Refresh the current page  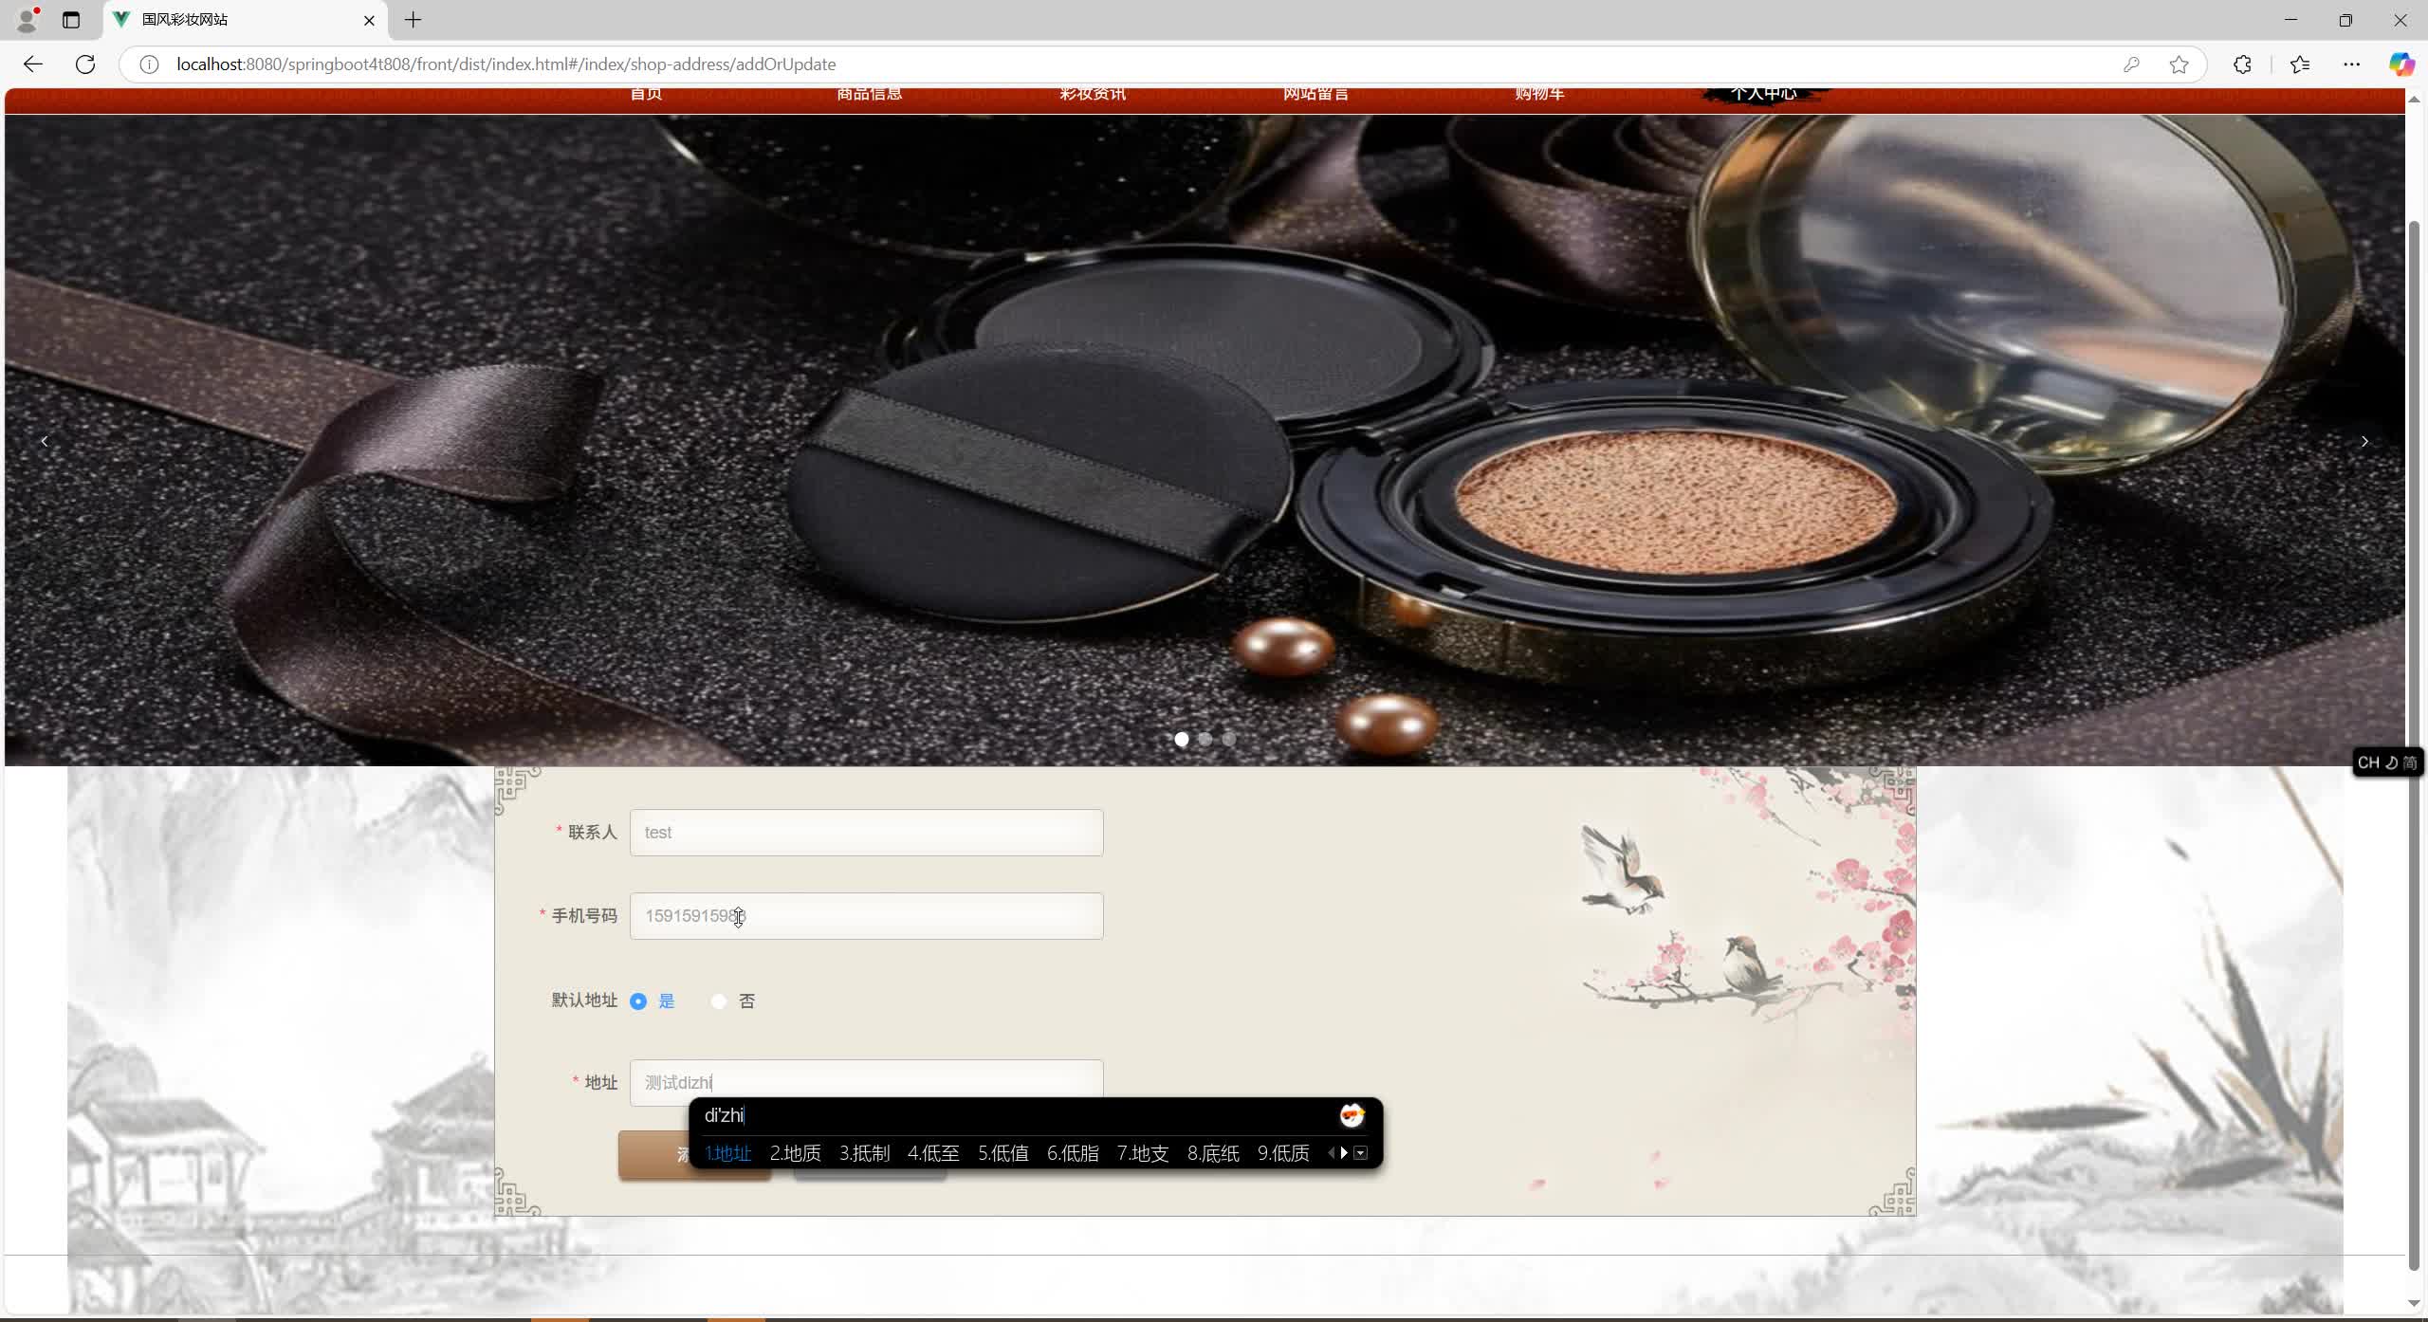[85, 64]
